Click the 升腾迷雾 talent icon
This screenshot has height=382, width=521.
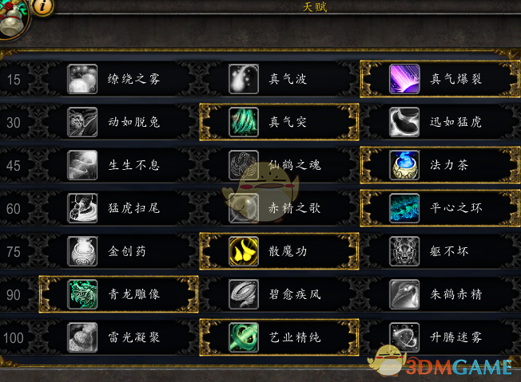click(404, 337)
